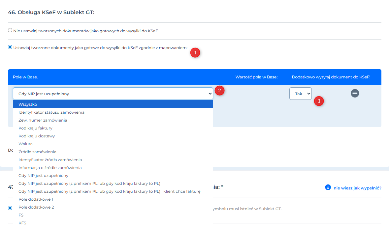Click 'Wartość pola w Base.:' column header
The width and height of the screenshot is (389, 228).
coord(257,77)
